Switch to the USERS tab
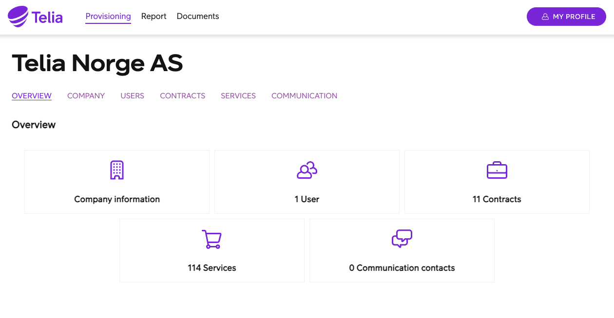614x318 pixels. point(132,95)
